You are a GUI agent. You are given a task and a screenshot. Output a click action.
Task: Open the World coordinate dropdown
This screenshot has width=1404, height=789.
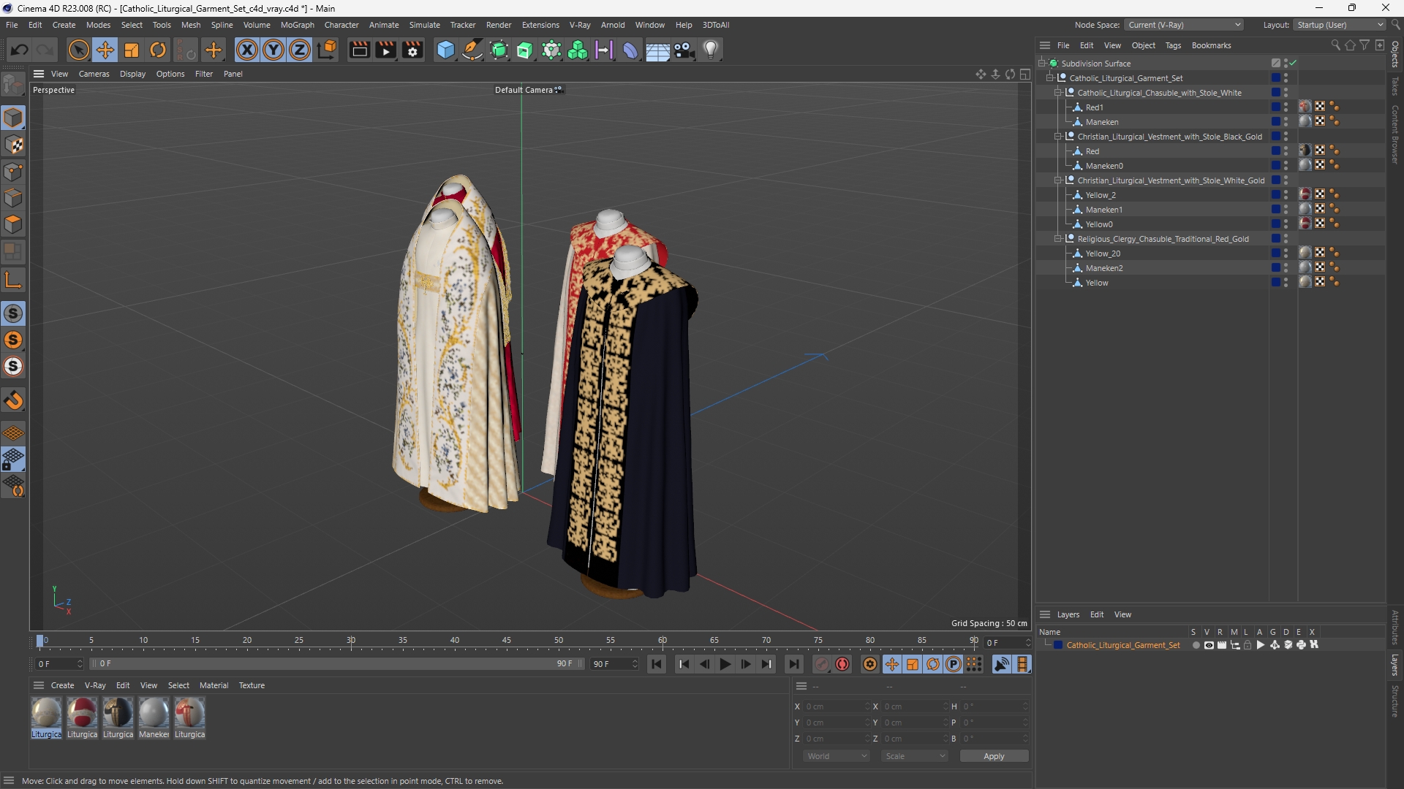tap(837, 756)
